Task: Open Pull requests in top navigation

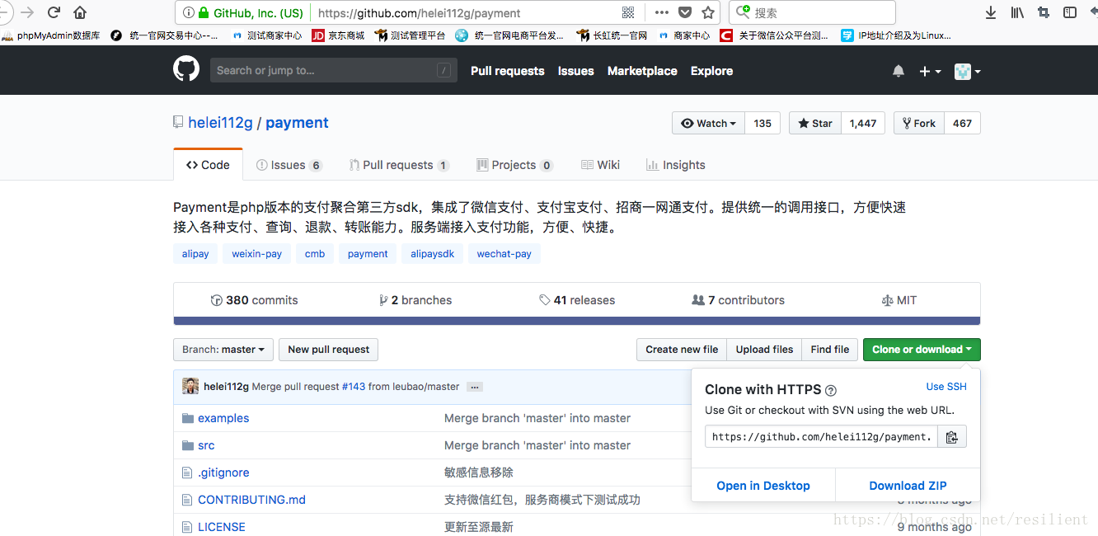Action: pyautogui.click(x=508, y=71)
